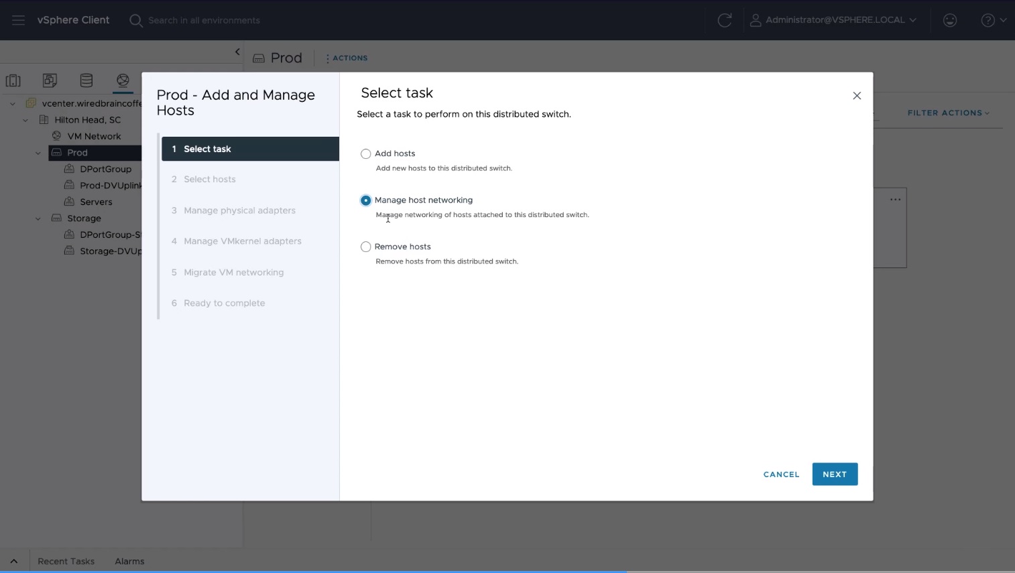Choose the Remove hosts radio option

[x=366, y=247]
